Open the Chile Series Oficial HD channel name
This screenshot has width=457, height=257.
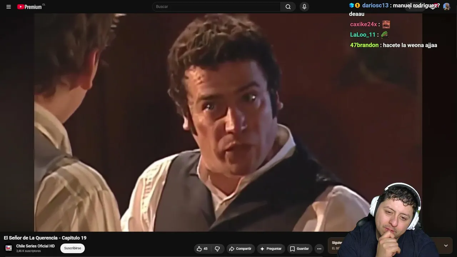[x=35, y=246]
